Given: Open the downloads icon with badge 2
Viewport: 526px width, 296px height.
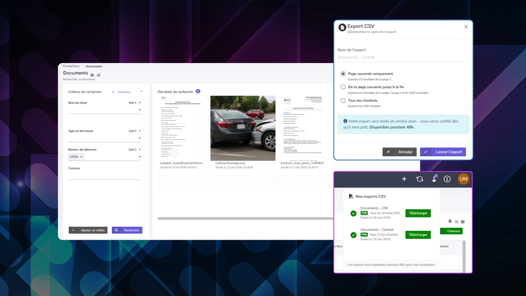Looking at the screenshot, I should pyautogui.click(x=434, y=179).
